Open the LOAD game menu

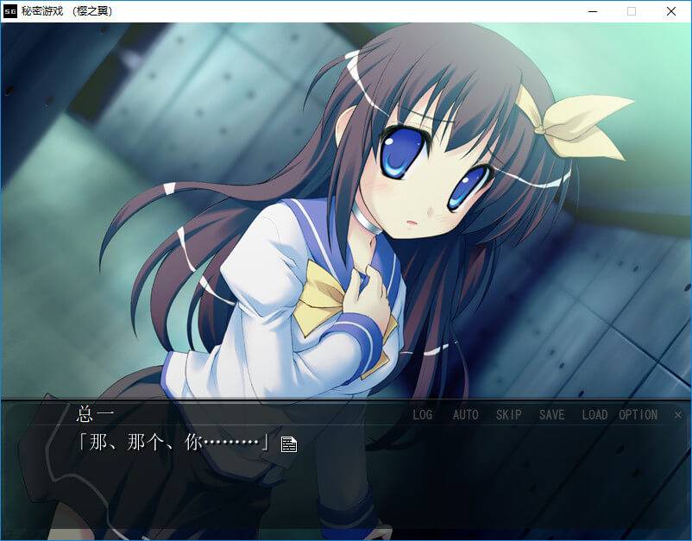(594, 415)
